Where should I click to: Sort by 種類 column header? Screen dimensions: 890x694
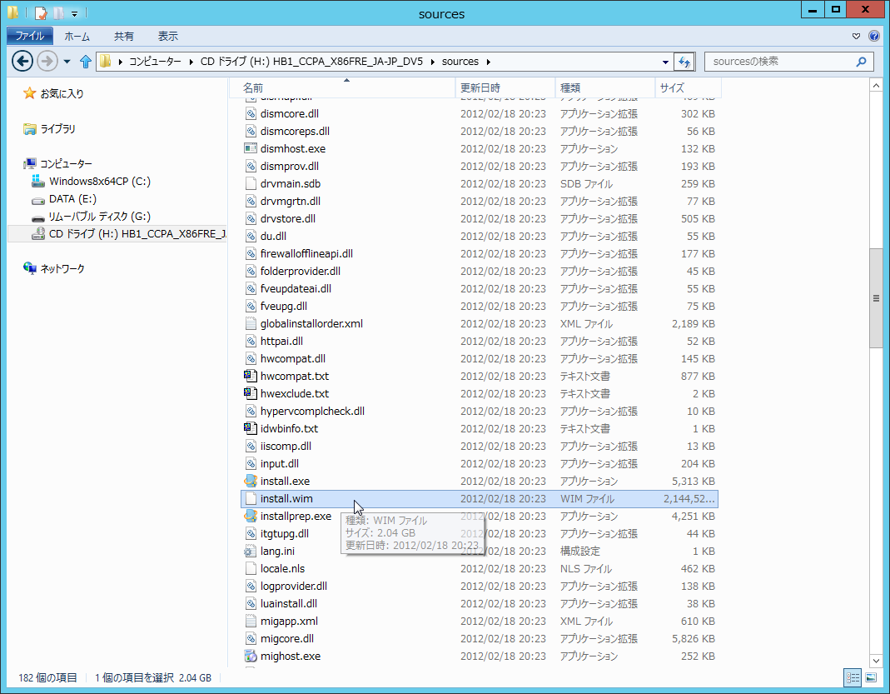605,88
